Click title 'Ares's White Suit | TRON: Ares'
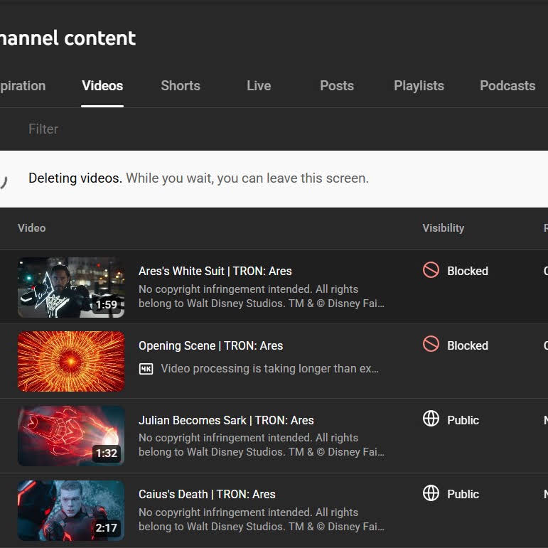 click(x=215, y=272)
